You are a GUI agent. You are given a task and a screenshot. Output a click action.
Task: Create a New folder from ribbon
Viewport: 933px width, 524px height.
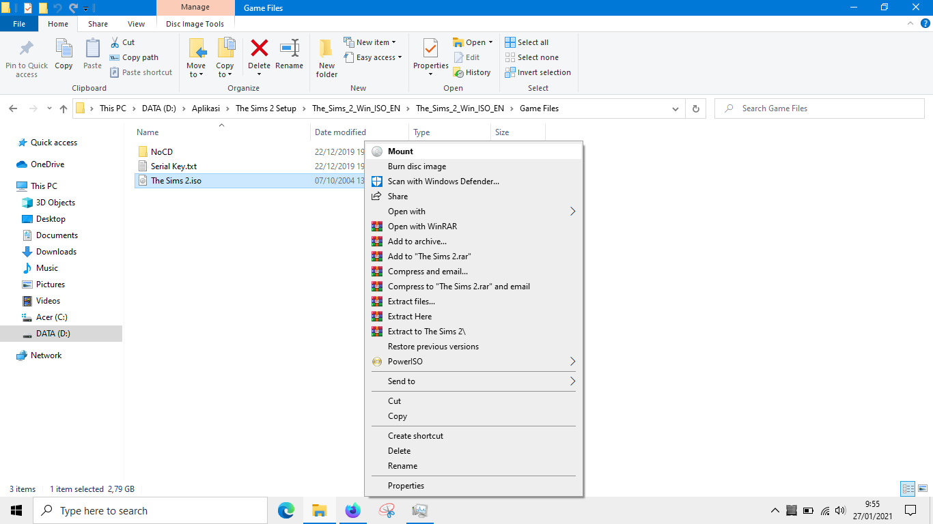(x=326, y=57)
